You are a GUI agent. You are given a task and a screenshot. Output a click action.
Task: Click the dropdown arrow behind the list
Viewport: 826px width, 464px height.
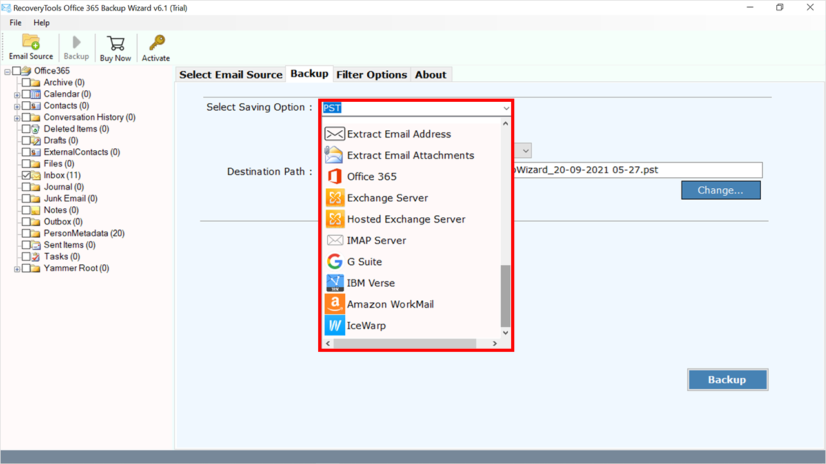pyautogui.click(x=527, y=151)
